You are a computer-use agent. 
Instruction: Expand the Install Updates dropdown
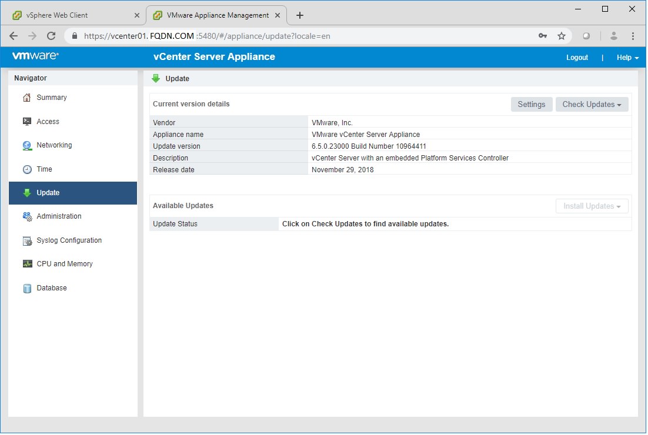pos(593,206)
